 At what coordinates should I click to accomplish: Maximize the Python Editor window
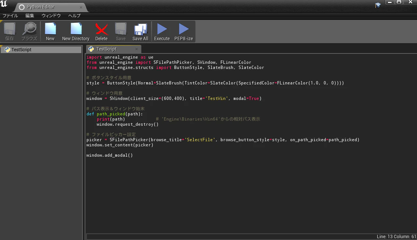pos(399,2)
